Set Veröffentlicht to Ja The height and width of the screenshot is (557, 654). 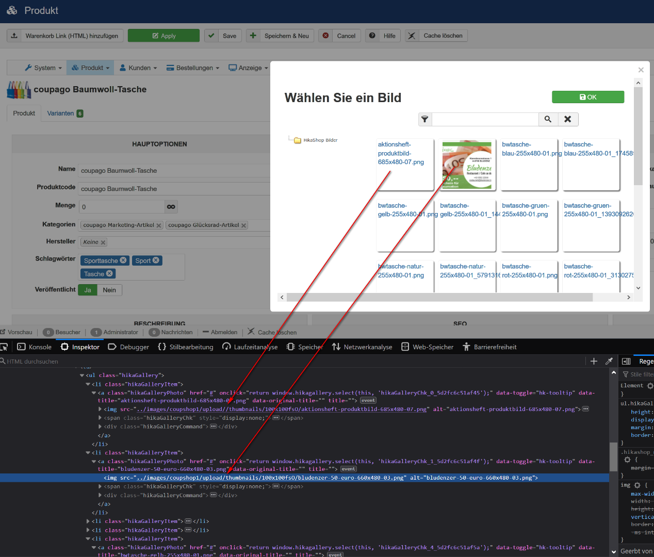[x=88, y=290]
